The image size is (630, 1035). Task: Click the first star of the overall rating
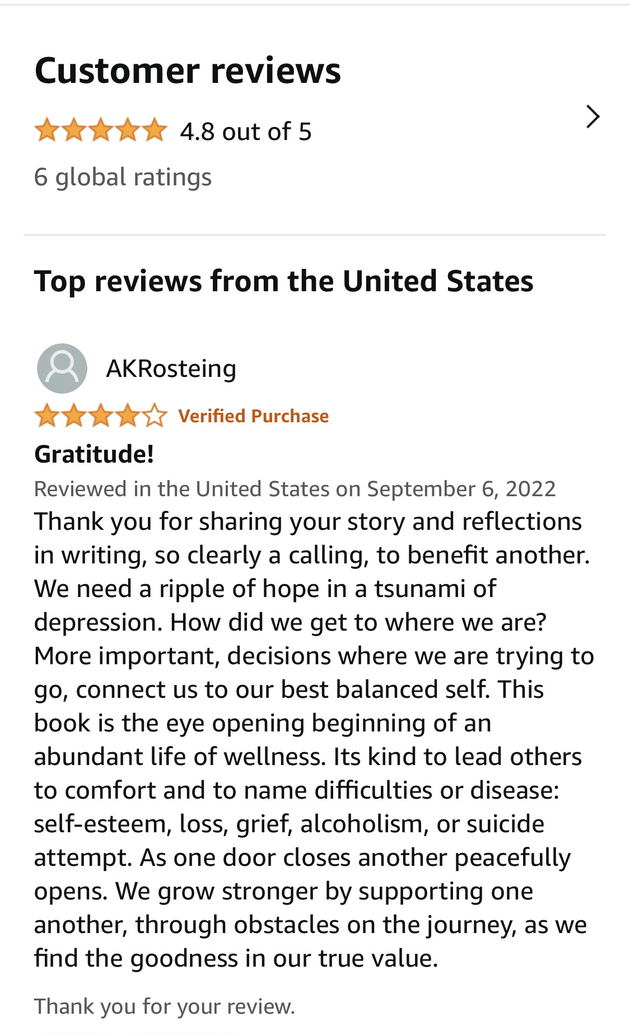coord(47,131)
